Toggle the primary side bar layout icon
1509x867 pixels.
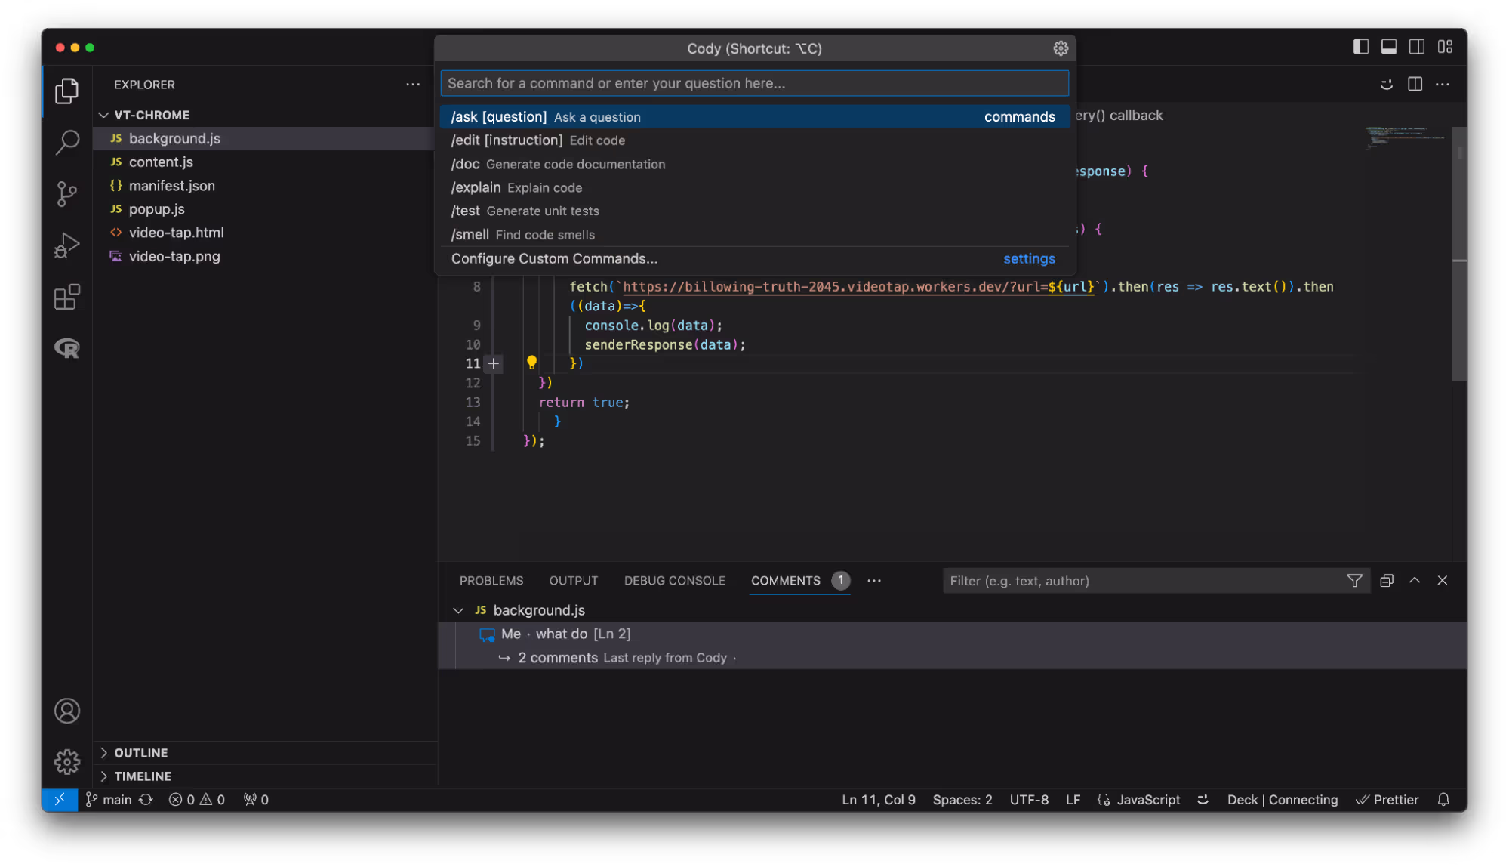pos(1360,47)
